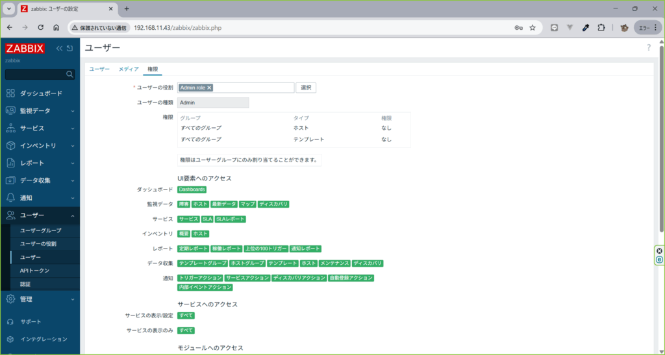
Task: Expand the 監視データ menu section
Action: [x=40, y=111]
